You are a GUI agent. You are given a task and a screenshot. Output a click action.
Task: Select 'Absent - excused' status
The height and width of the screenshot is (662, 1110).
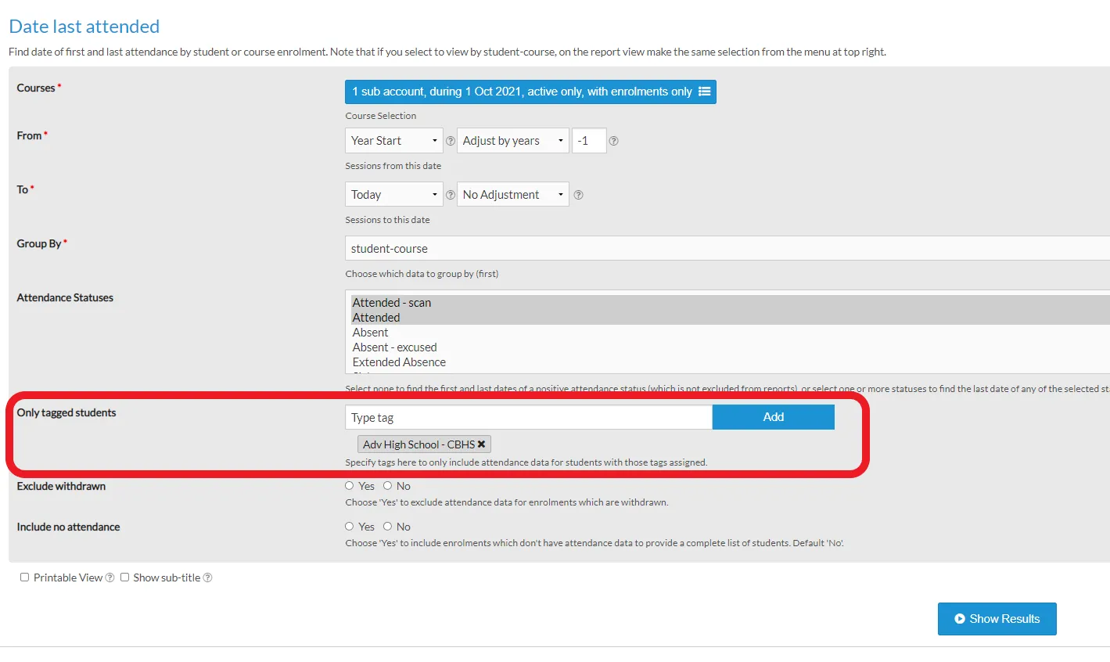coord(730,347)
